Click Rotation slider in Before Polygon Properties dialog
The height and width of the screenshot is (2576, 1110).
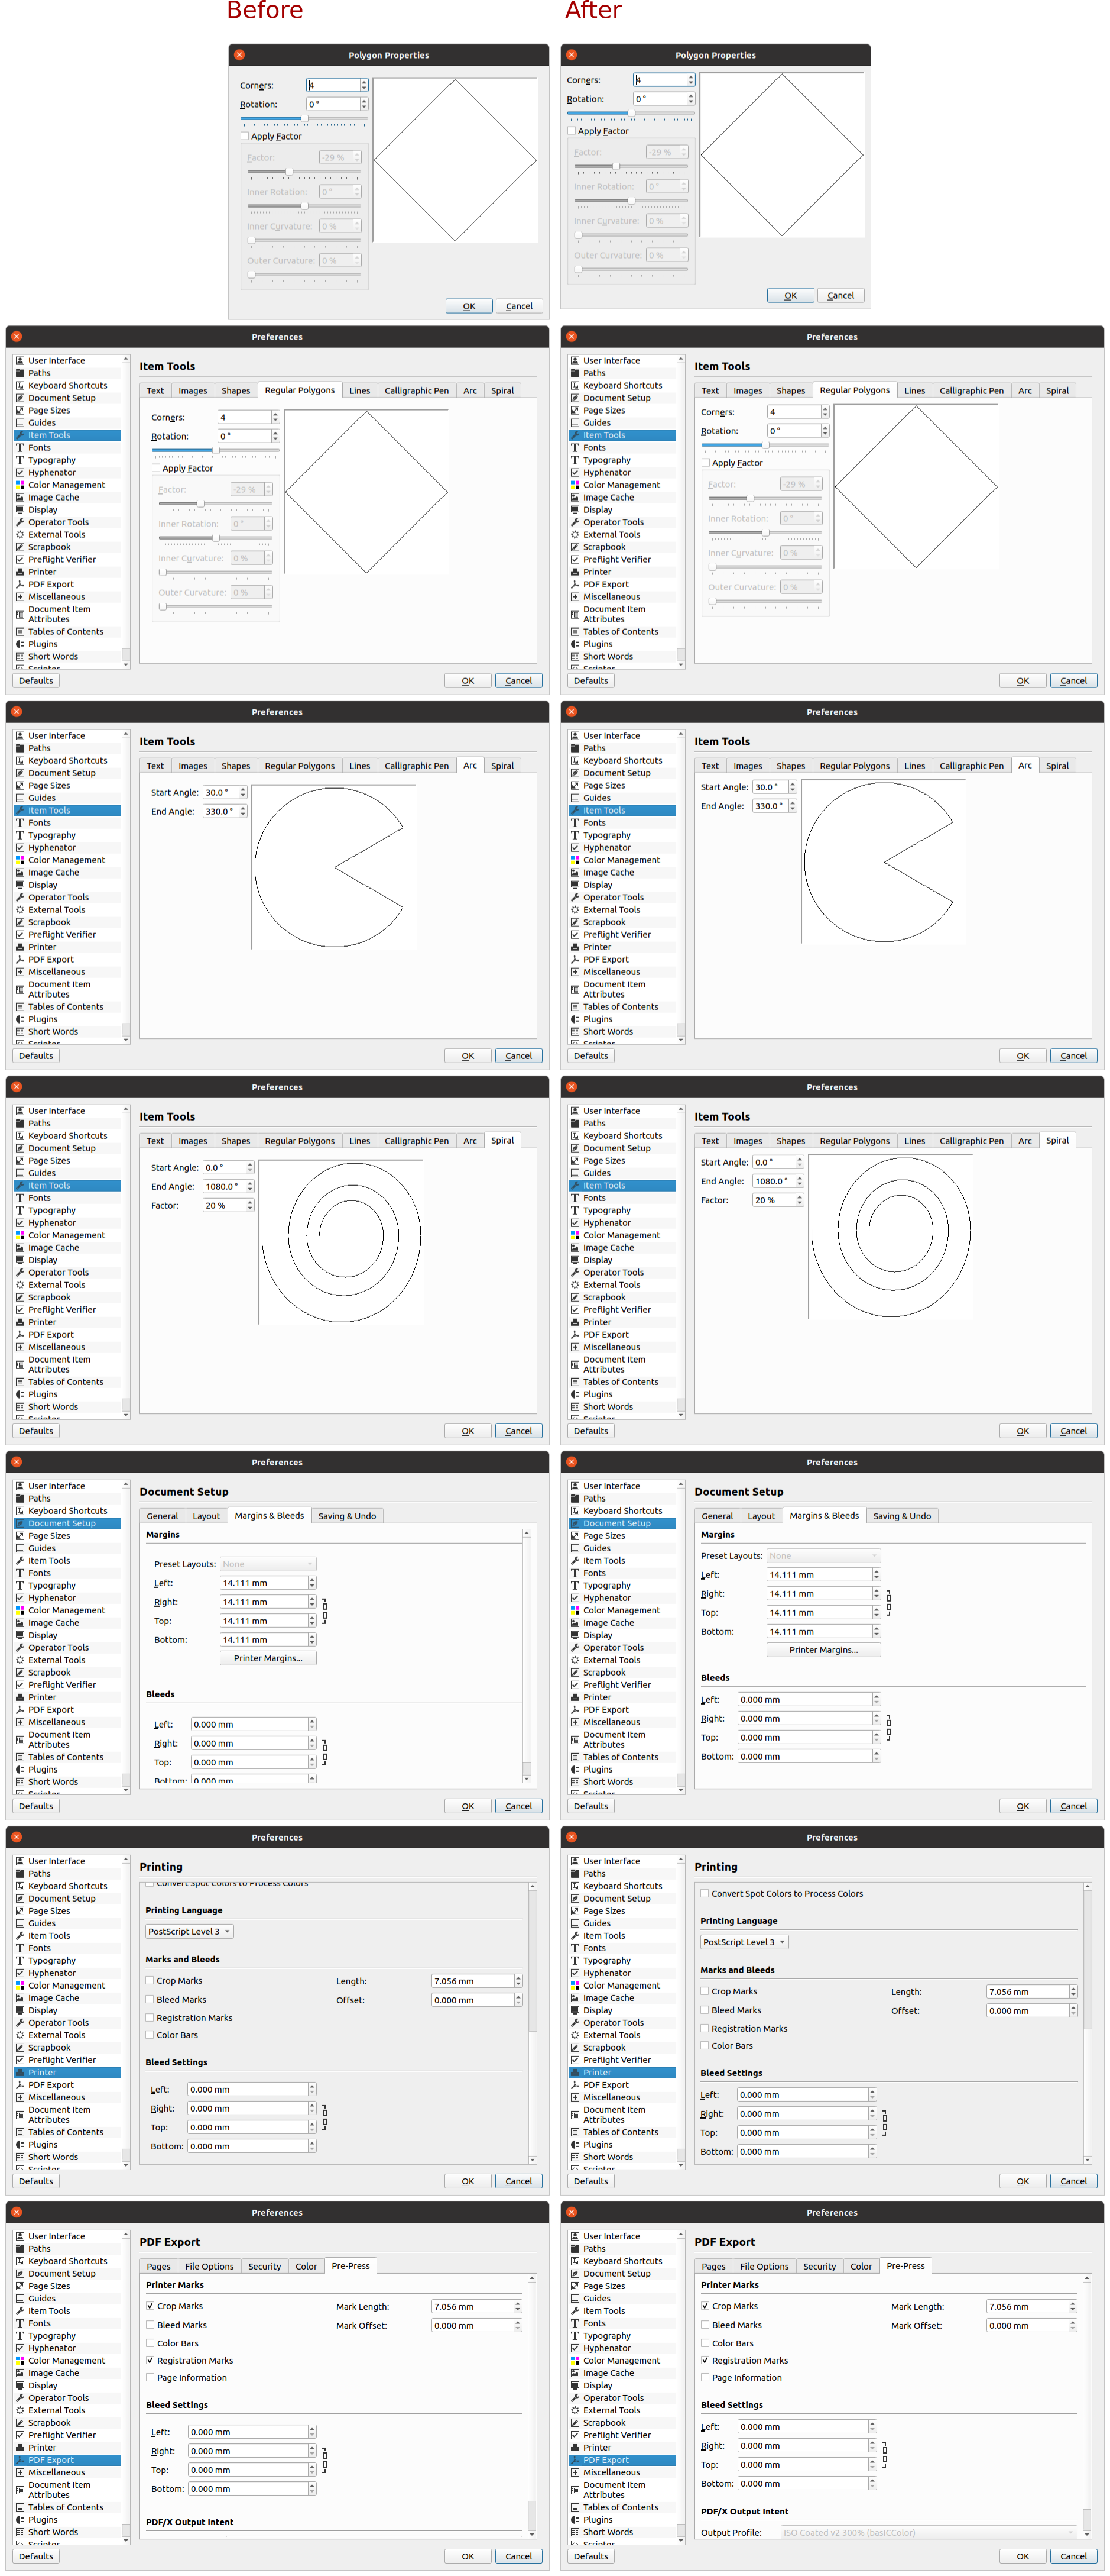click(304, 118)
